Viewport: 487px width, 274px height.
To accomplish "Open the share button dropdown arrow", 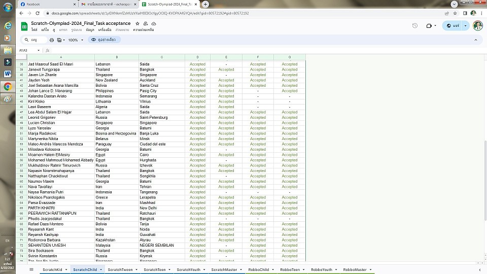I will (x=466, y=26).
